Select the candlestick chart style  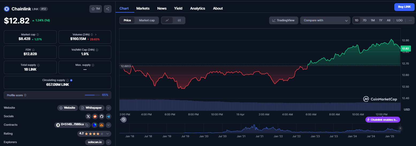click(x=179, y=20)
